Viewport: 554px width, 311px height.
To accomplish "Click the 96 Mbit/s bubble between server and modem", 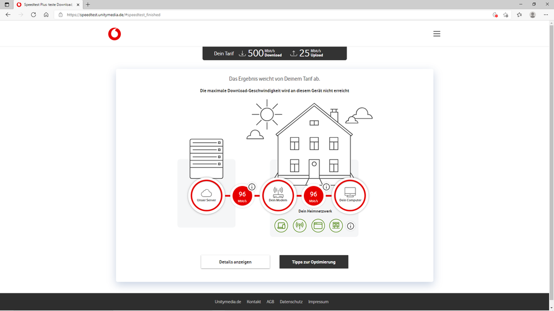I will [242, 196].
